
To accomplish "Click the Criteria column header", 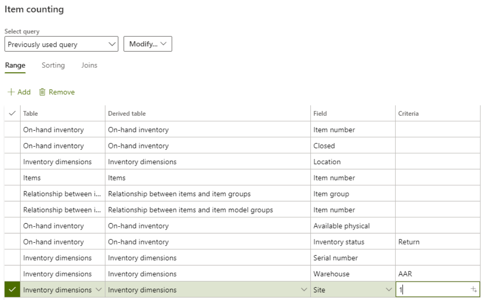I will [x=408, y=114].
